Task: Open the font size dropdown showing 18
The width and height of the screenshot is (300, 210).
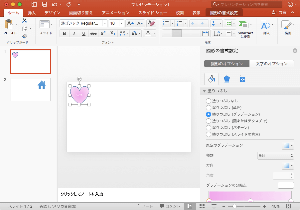Action: 121,23
